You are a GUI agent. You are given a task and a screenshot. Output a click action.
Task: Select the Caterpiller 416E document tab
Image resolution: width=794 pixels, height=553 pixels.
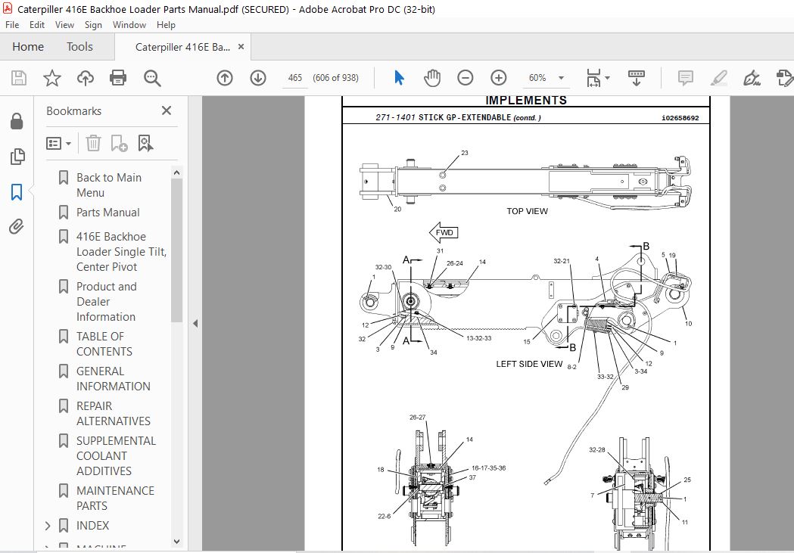click(x=182, y=47)
